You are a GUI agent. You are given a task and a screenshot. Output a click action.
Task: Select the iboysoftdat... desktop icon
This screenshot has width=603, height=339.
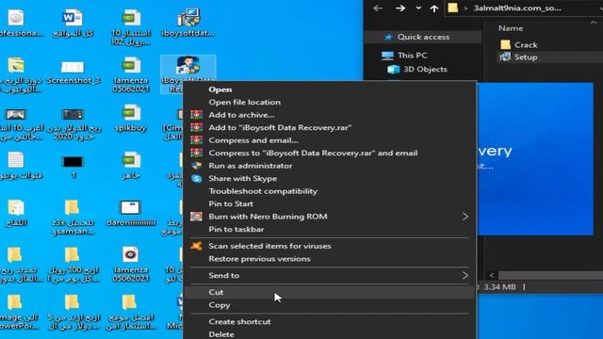coord(188,24)
